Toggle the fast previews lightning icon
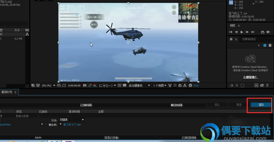The image size is (274, 142). coord(175,86)
